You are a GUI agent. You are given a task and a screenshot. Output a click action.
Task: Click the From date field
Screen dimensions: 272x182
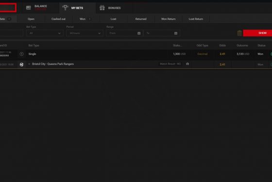[x=124, y=33]
